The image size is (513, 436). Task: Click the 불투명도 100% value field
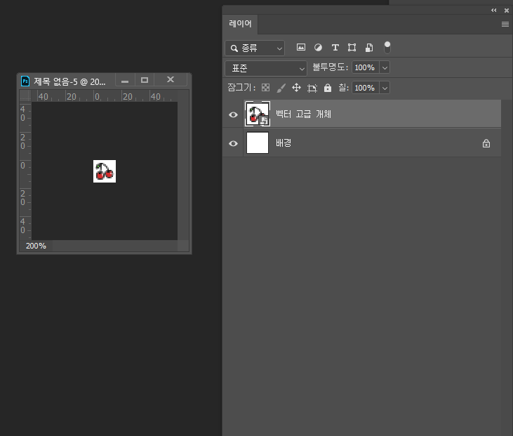click(366, 68)
